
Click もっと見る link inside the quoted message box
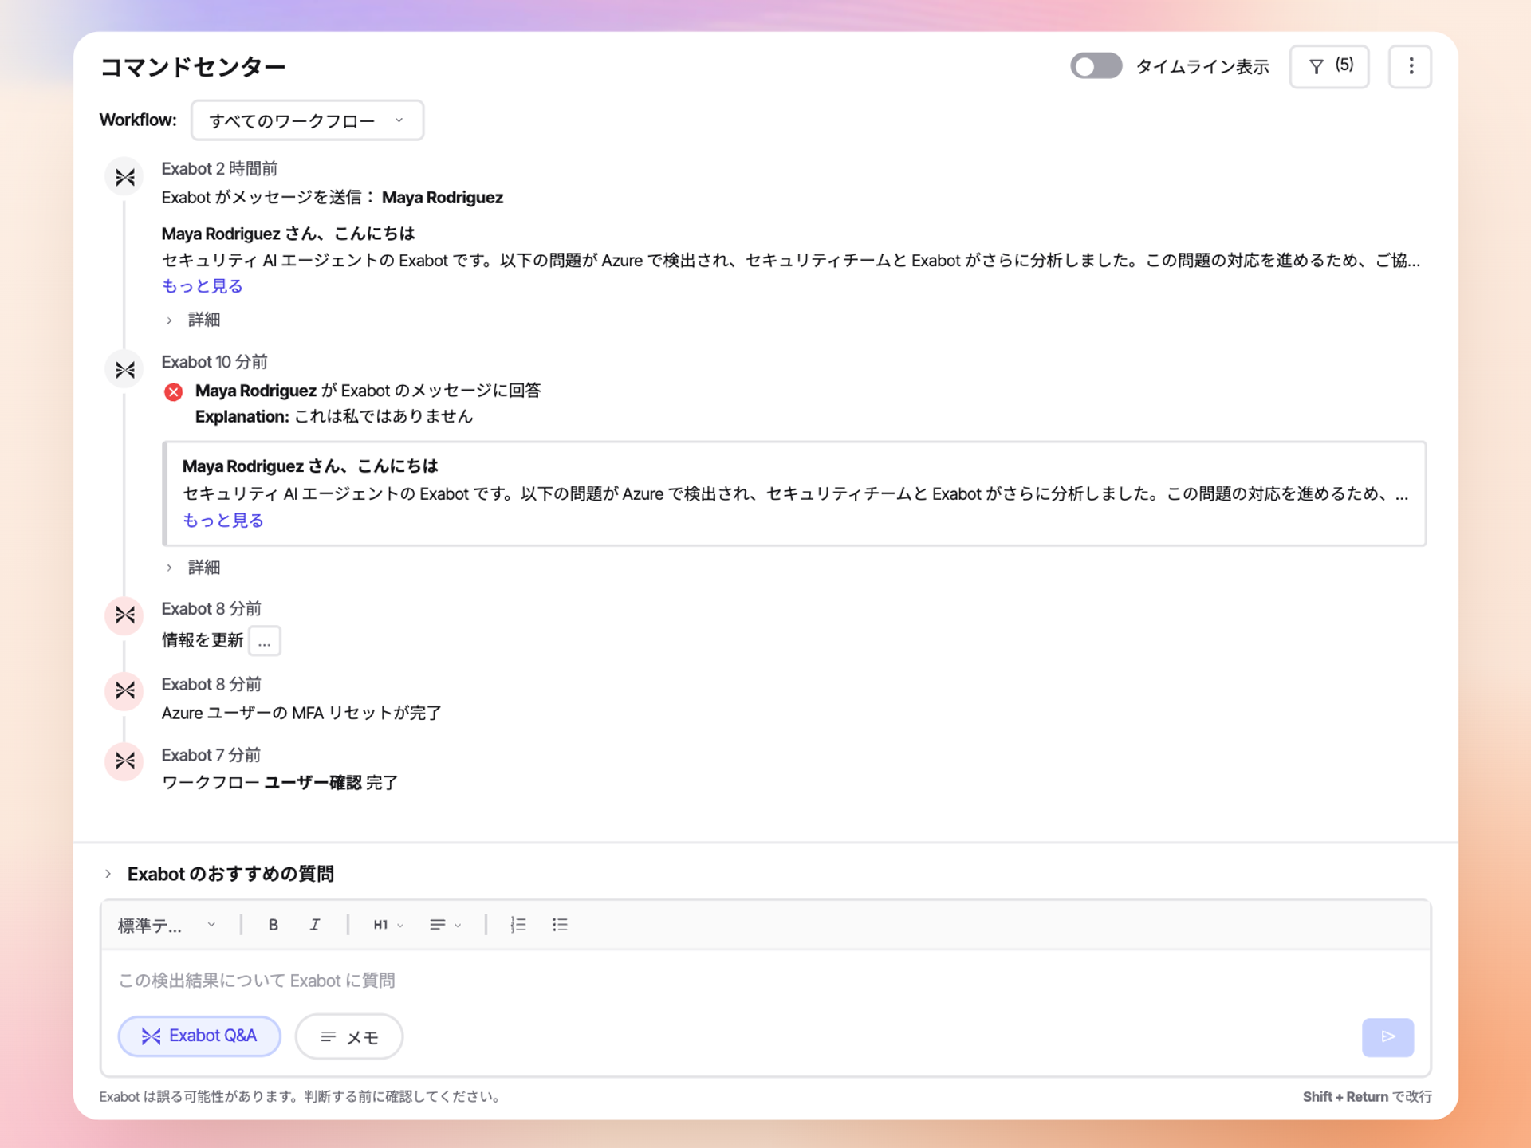tap(223, 521)
